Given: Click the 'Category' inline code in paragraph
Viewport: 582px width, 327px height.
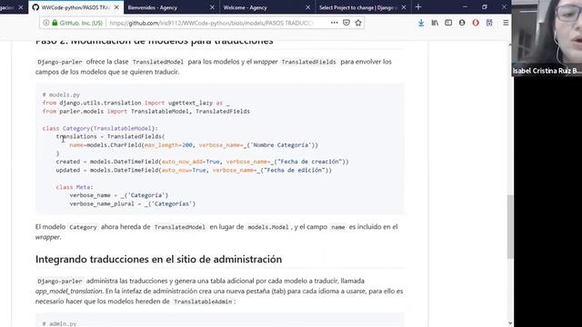Looking at the screenshot, I should click(83, 227).
